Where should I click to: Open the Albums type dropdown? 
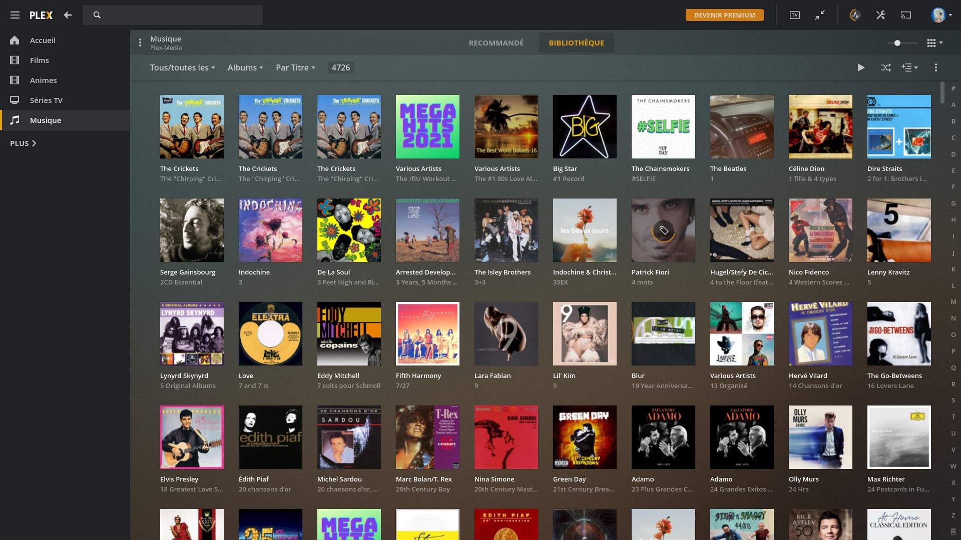click(245, 67)
